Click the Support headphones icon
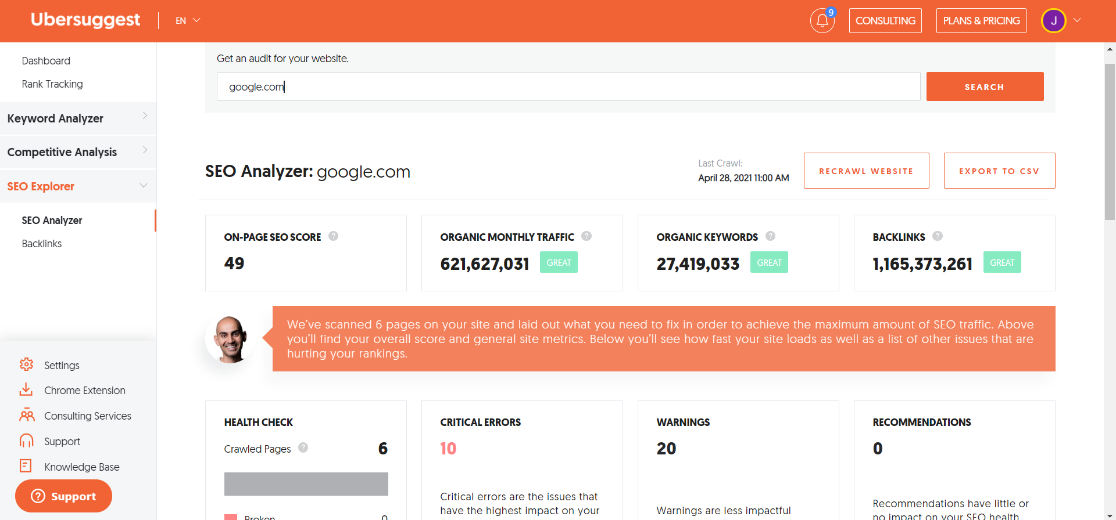 point(26,441)
